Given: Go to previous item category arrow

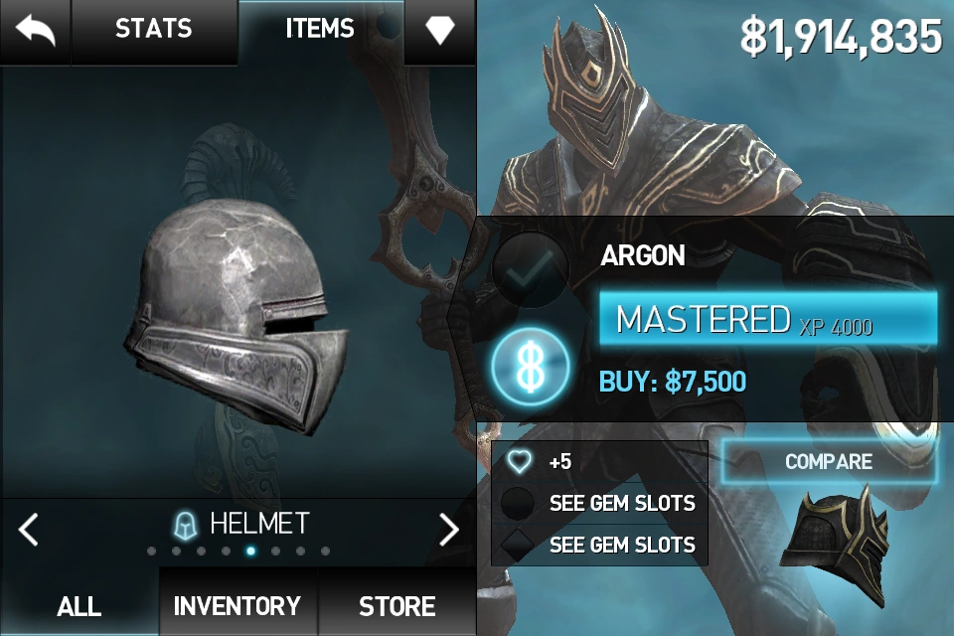Looking at the screenshot, I should [29, 529].
